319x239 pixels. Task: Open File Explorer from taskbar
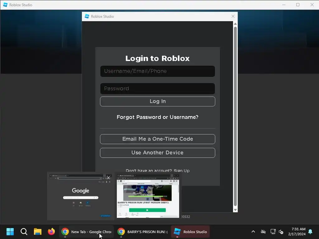(x=38, y=232)
